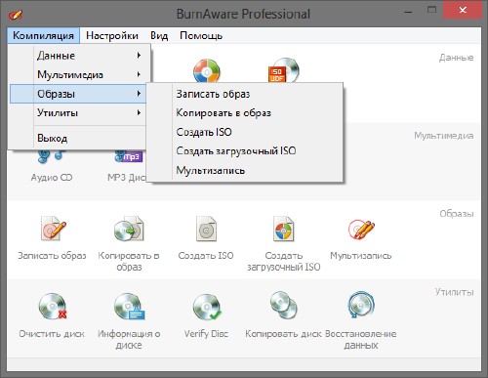The width and height of the screenshot is (488, 378).
Task: Choose Копировать в образ in the submenu
Action: [x=246, y=113]
